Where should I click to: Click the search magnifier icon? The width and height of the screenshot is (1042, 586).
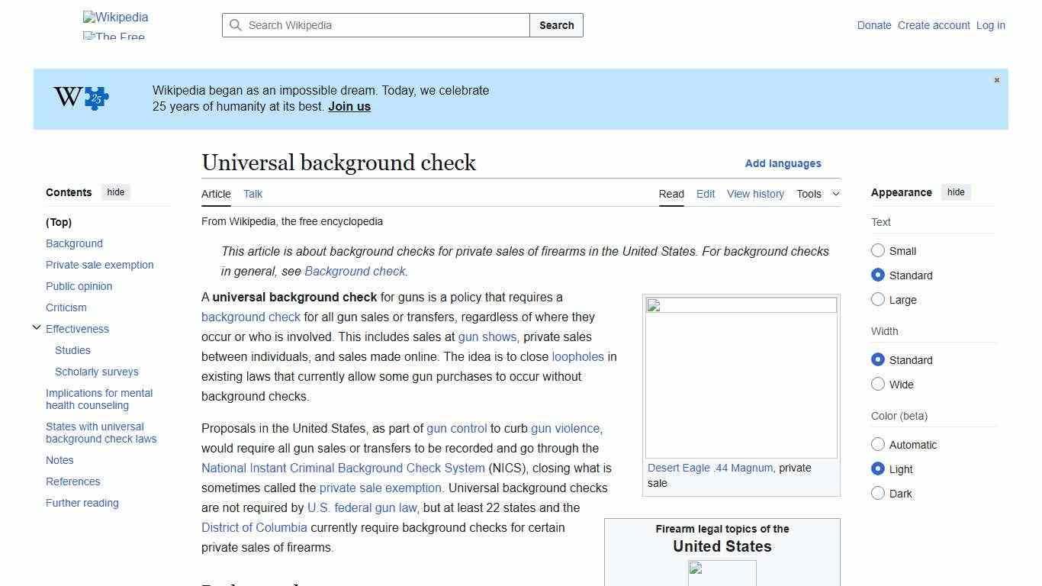tap(236, 25)
